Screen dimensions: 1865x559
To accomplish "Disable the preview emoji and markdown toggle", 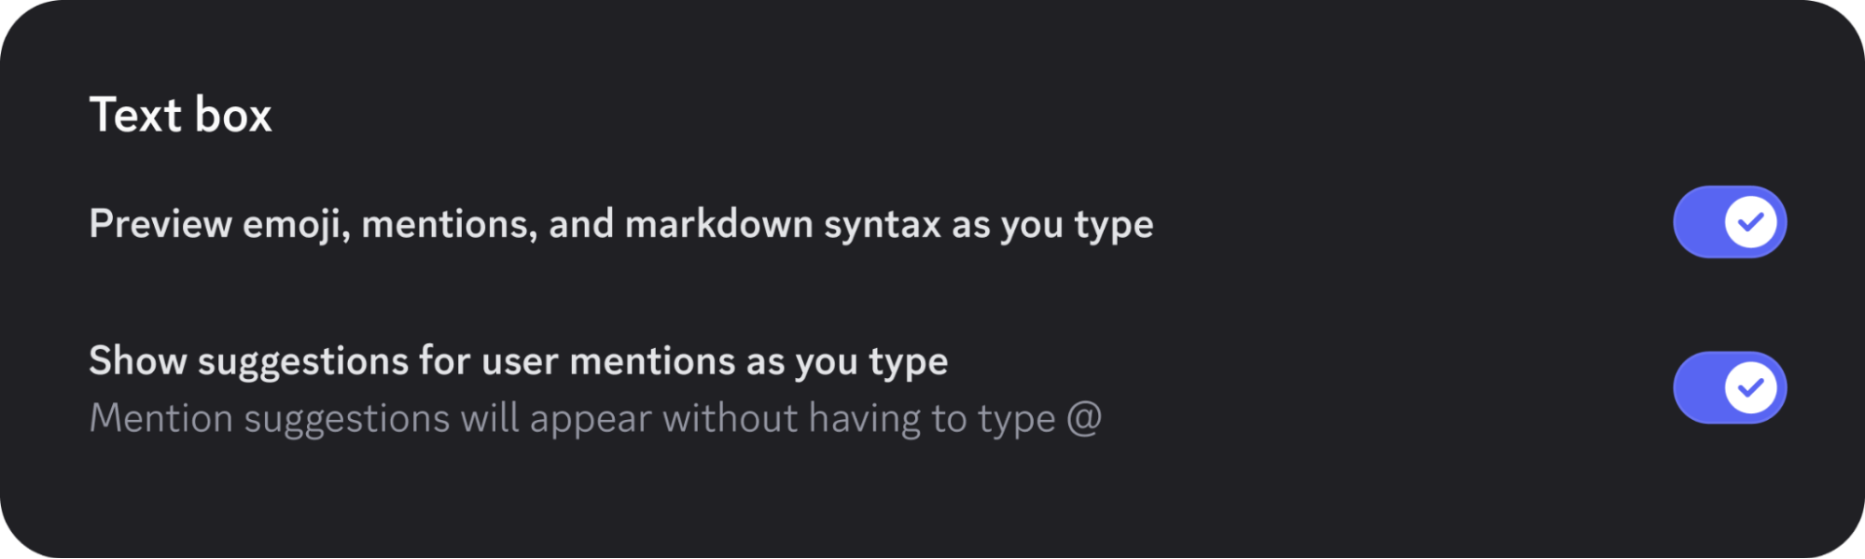I will [x=1729, y=221].
